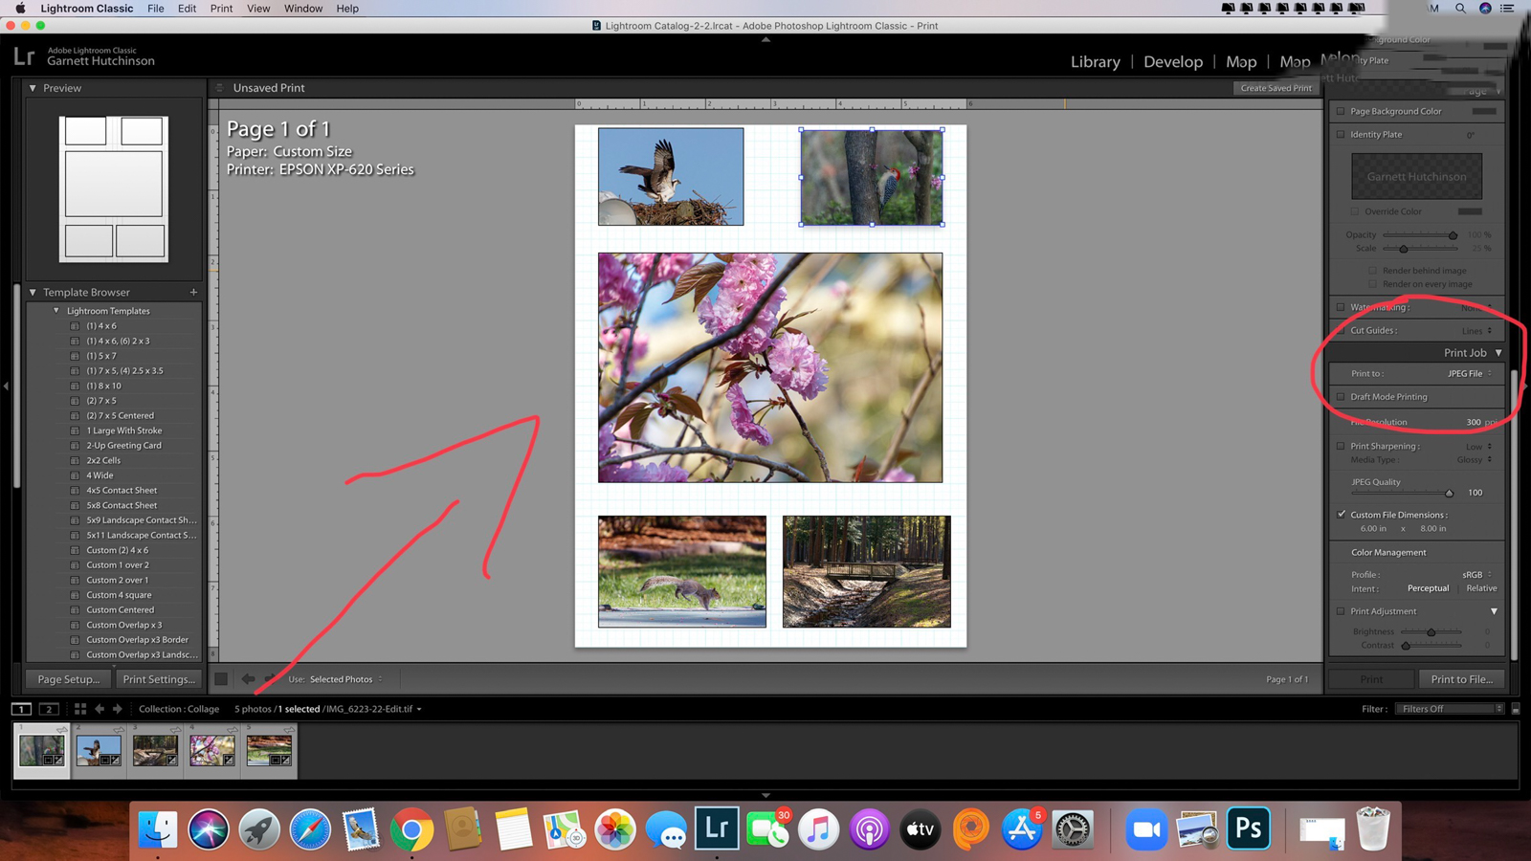
Task: Activate secondary display window icon labeled 2
Action: (x=48, y=709)
